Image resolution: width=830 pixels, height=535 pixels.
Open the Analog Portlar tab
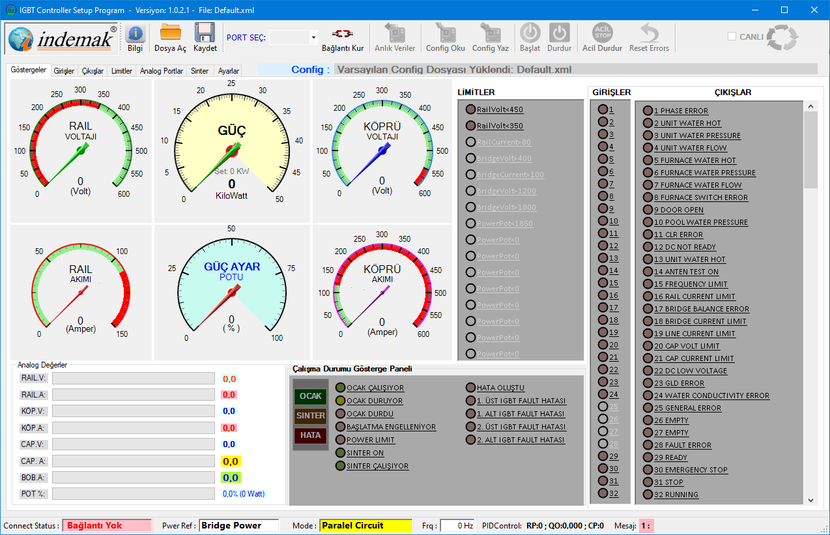pyautogui.click(x=162, y=71)
